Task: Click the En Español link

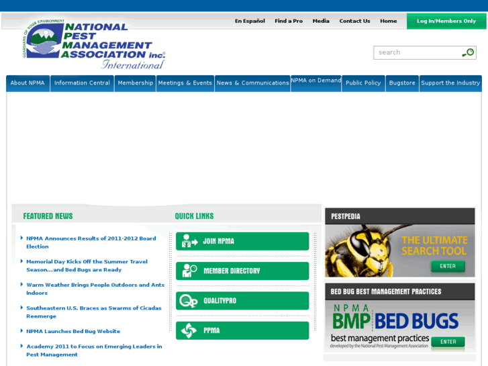Action: pyautogui.click(x=250, y=21)
